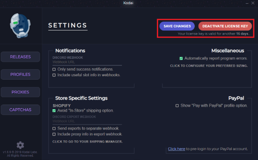Toggle Include useful slot info in webhooks

click(54, 75)
